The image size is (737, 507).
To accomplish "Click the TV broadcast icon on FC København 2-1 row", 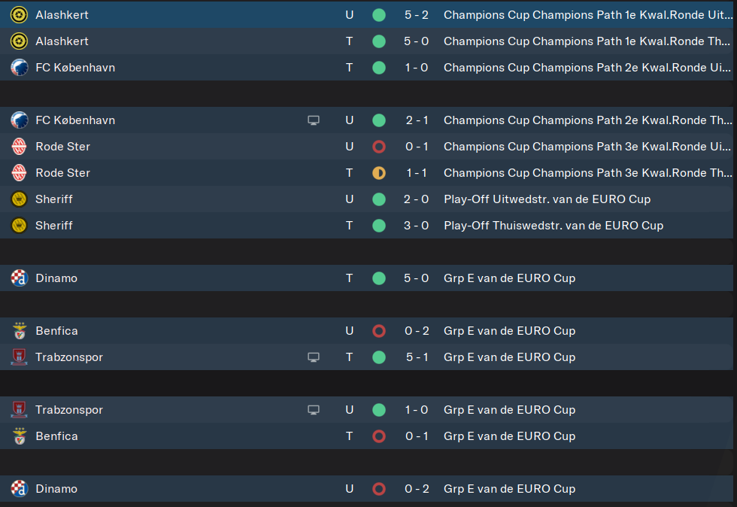I will (x=314, y=120).
